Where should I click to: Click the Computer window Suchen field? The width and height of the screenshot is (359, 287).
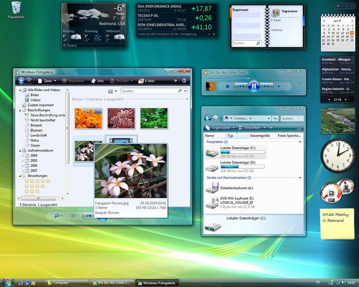pos(292,118)
